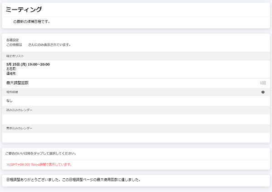Click the empty row under 書き込みカレンダー
This screenshot has width=272, height=192.
coord(136,137)
